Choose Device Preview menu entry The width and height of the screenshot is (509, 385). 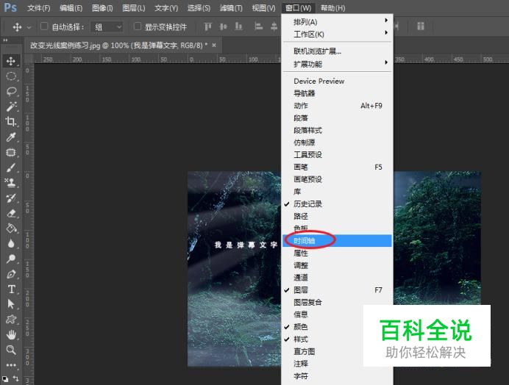337,81
